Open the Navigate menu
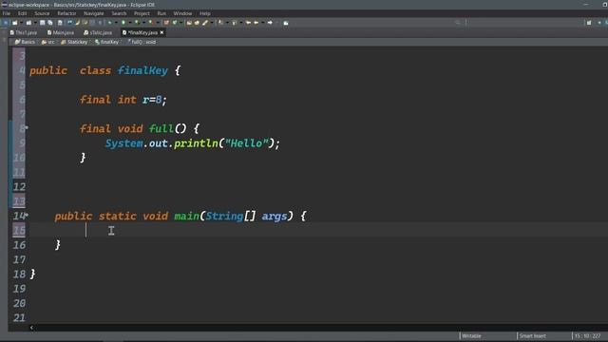 click(93, 13)
